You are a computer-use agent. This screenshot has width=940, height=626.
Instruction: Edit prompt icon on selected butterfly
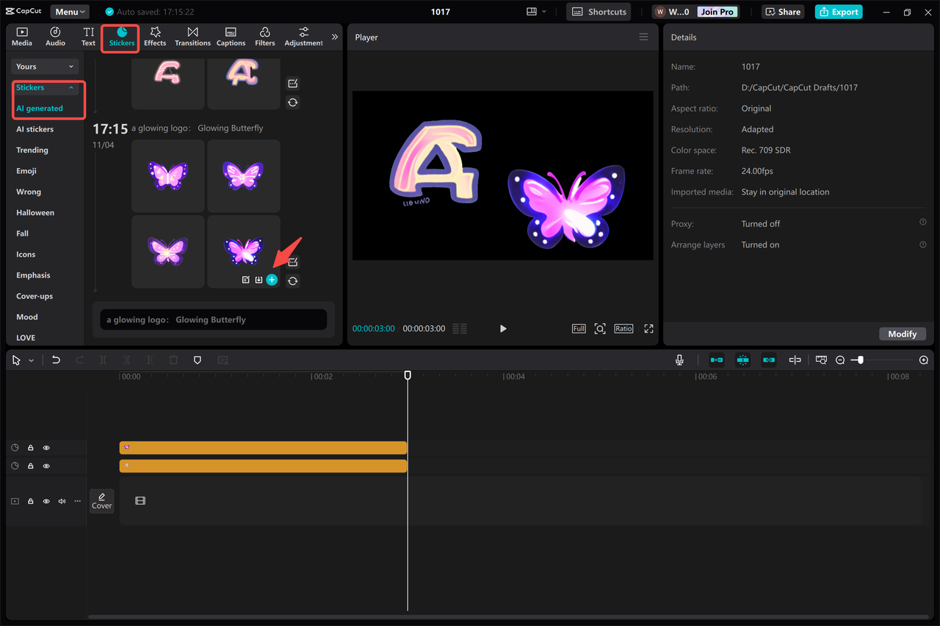coord(246,280)
